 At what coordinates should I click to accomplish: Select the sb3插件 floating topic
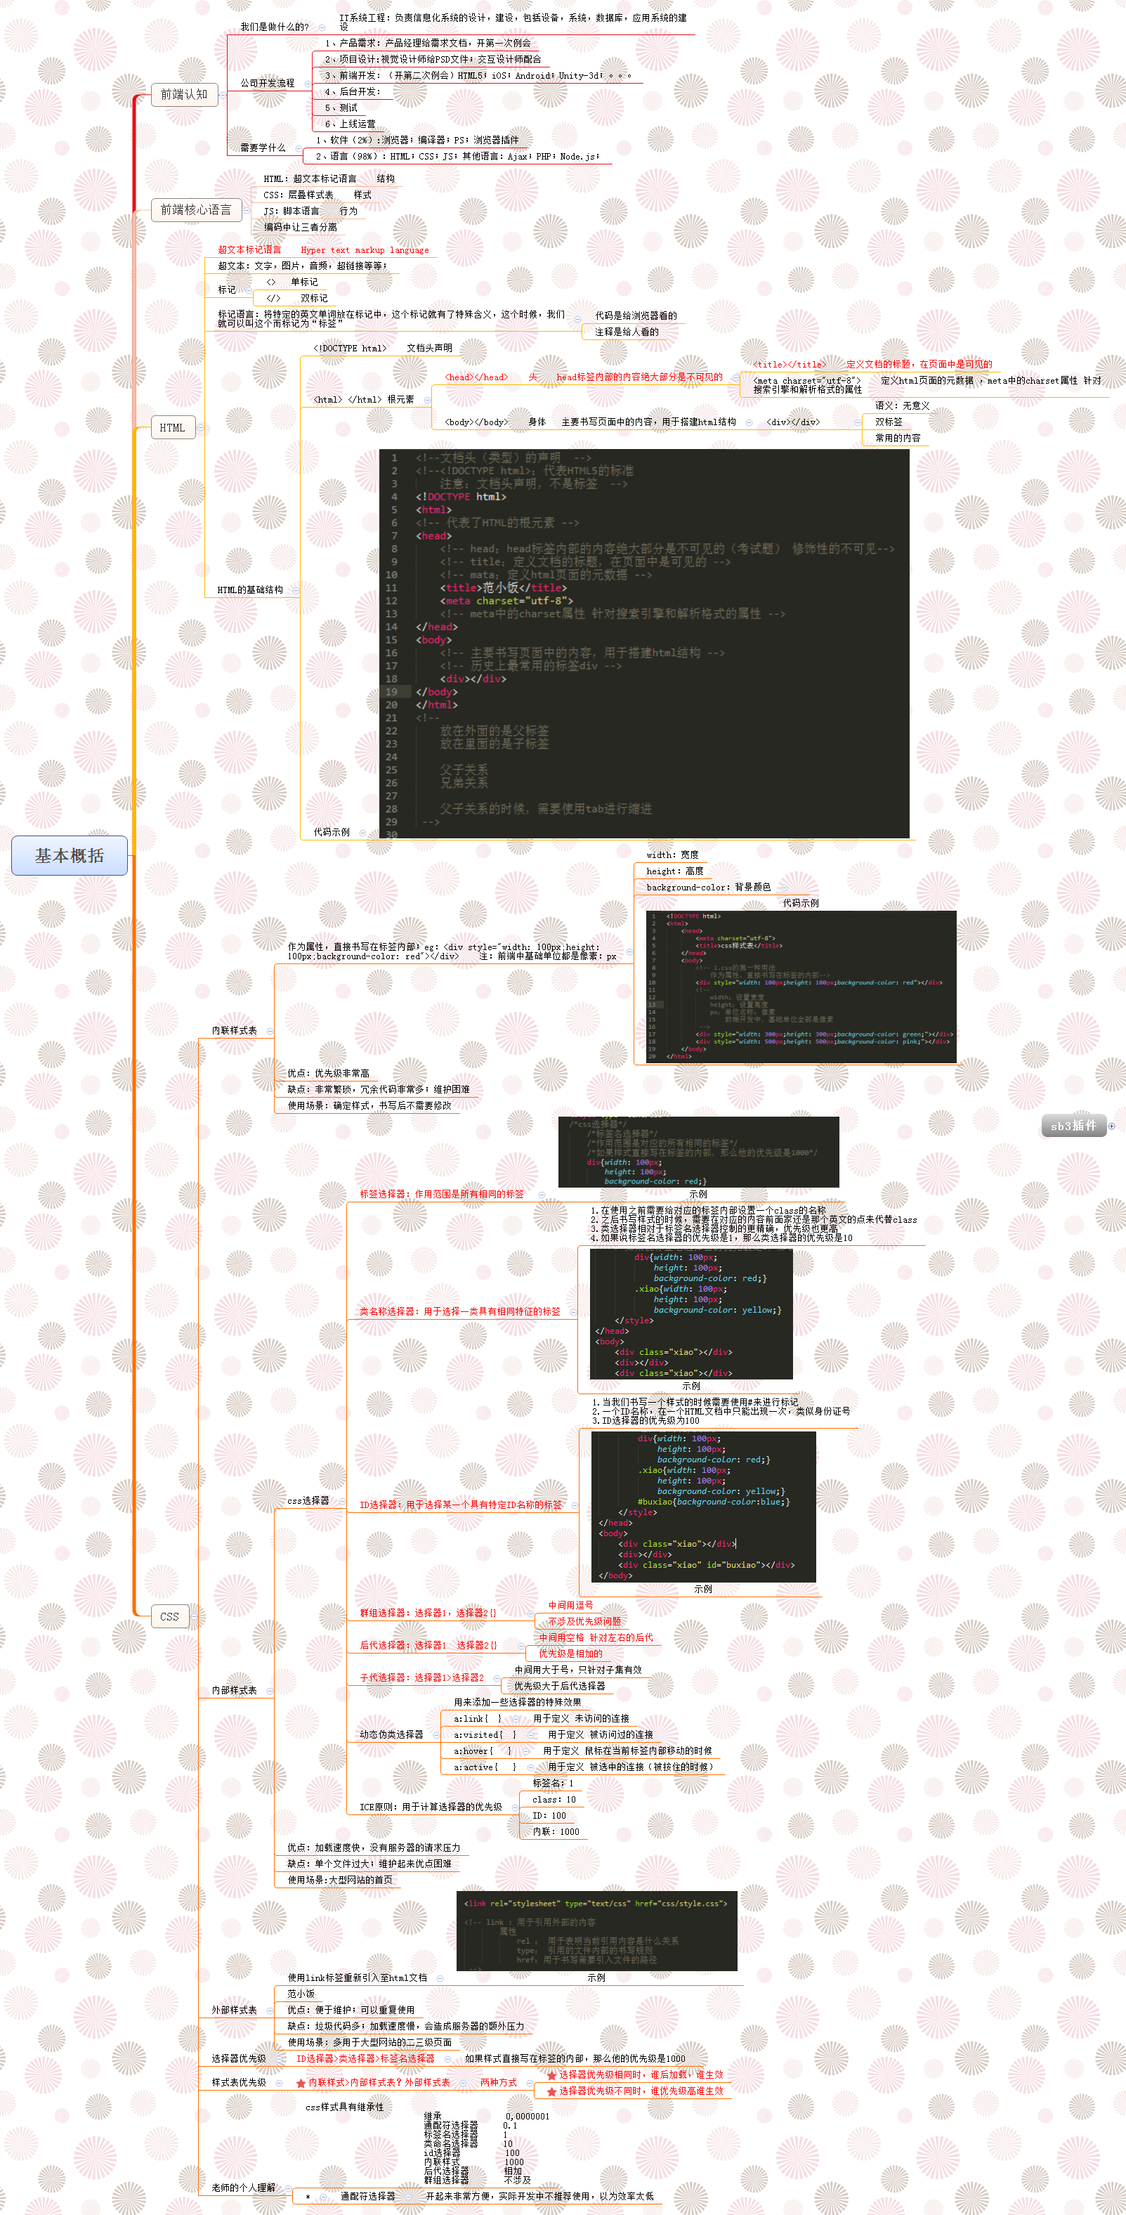tap(1073, 1126)
